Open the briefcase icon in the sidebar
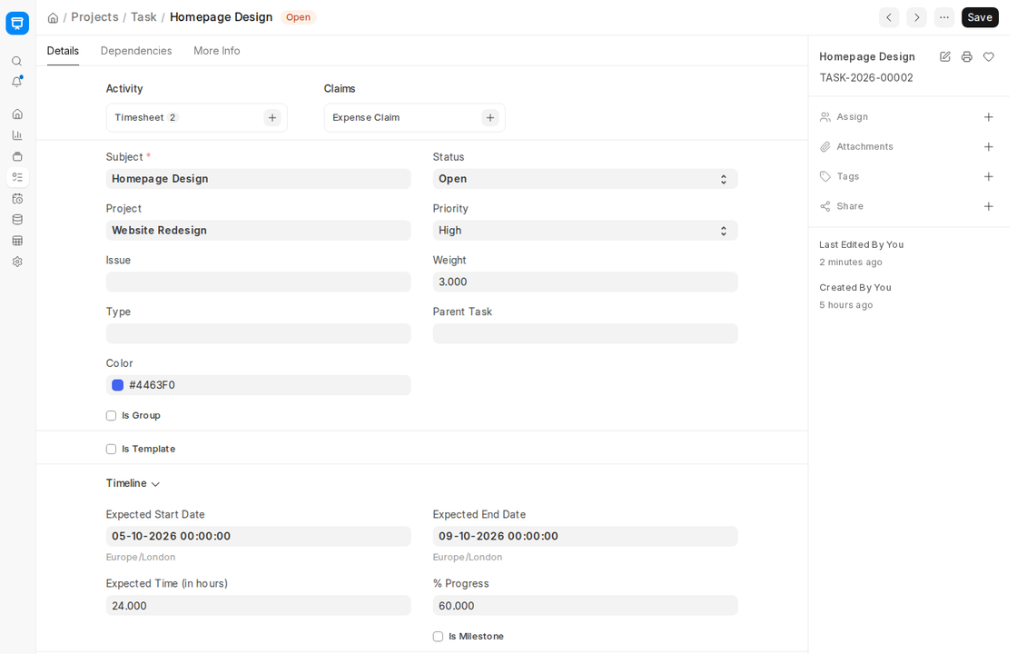This screenshot has height=654, width=1017. (x=17, y=156)
